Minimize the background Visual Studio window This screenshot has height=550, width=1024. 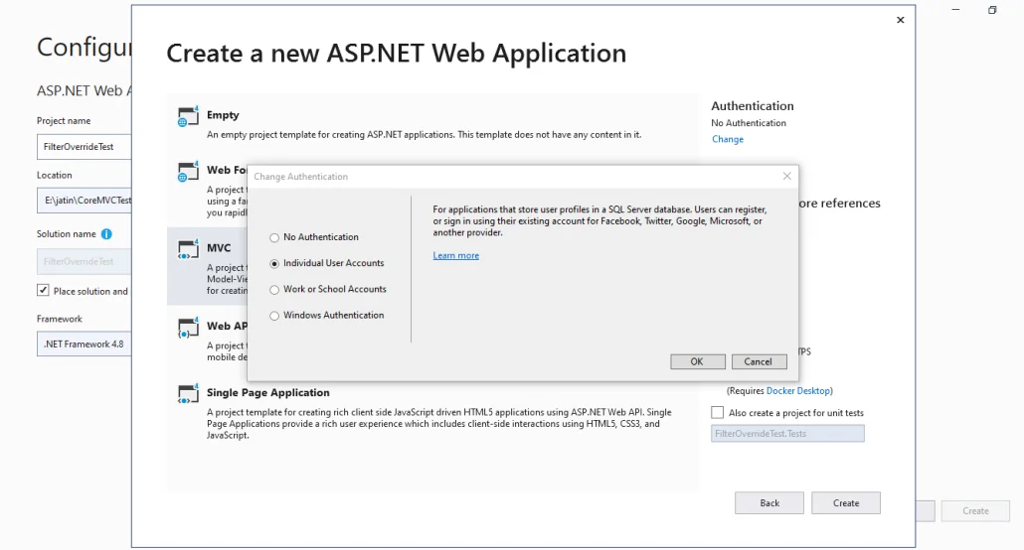pos(956,10)
